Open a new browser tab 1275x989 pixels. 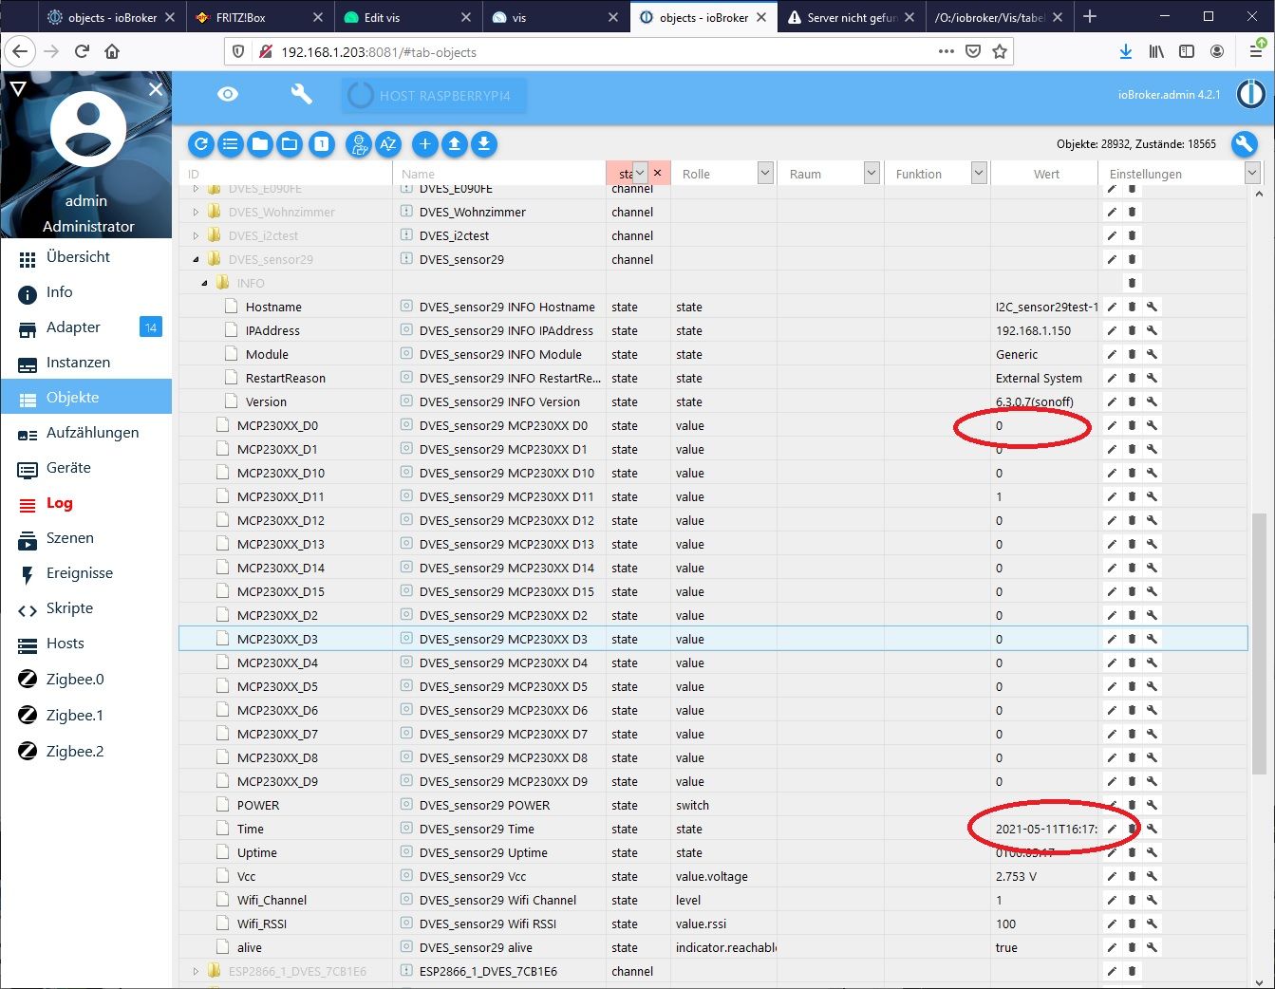pos(1090,17)
